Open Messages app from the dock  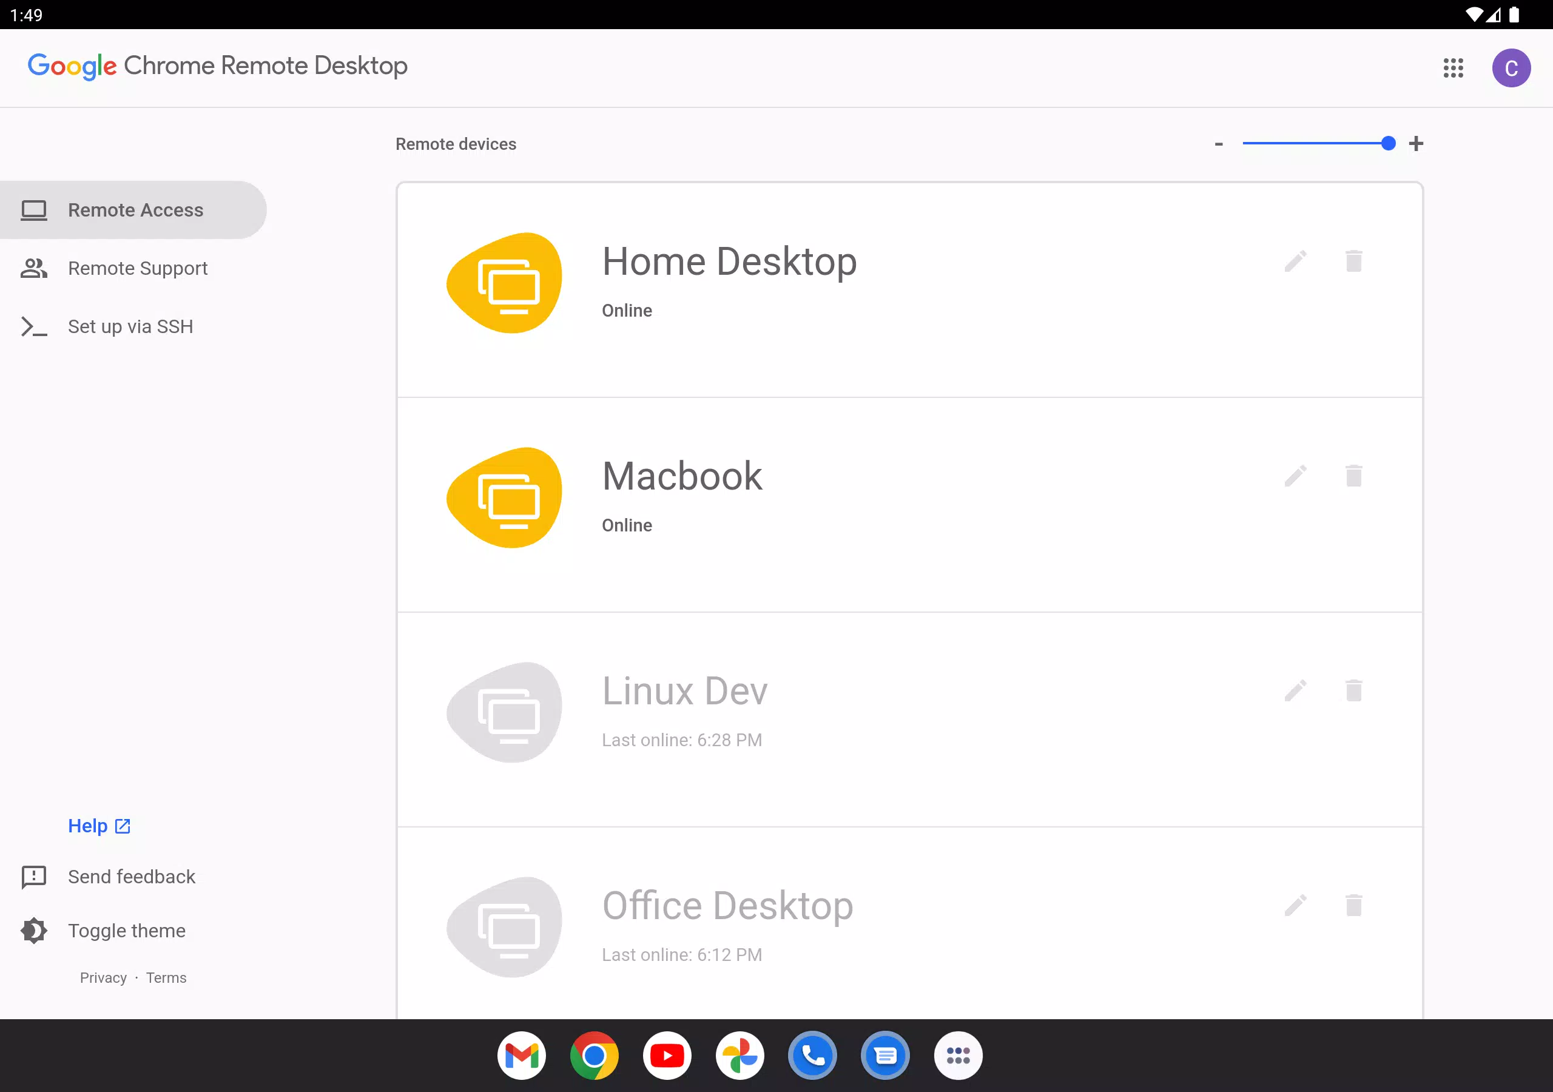[886, 1056]
